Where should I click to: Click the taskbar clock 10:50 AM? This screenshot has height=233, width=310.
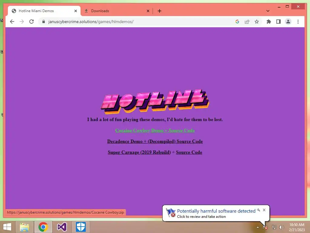(297, 227)
